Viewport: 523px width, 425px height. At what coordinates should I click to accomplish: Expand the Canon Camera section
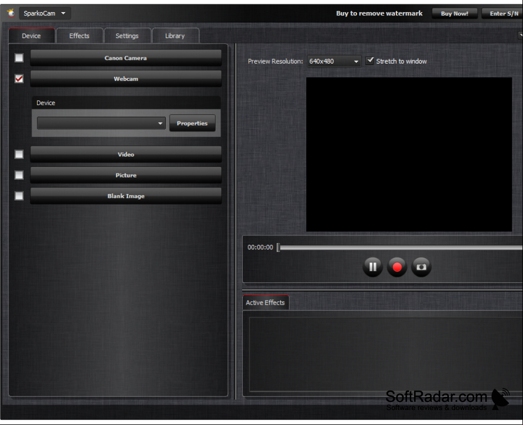(125, 58)
